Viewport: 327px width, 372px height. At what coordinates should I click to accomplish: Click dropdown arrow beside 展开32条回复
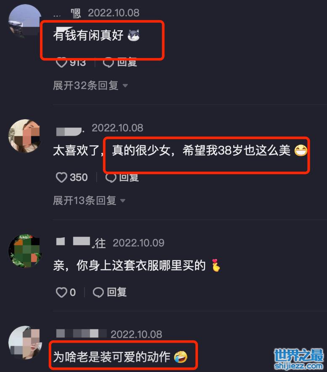click(125, 86)
